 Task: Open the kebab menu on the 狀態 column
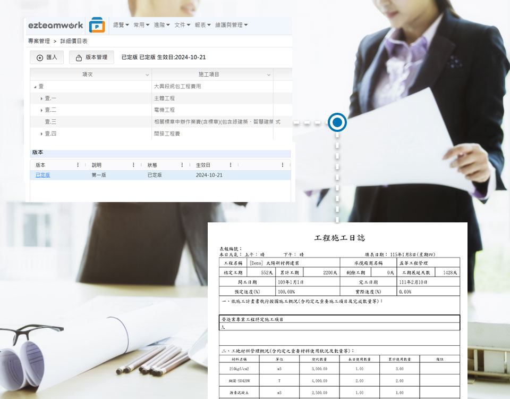point(182,165)
